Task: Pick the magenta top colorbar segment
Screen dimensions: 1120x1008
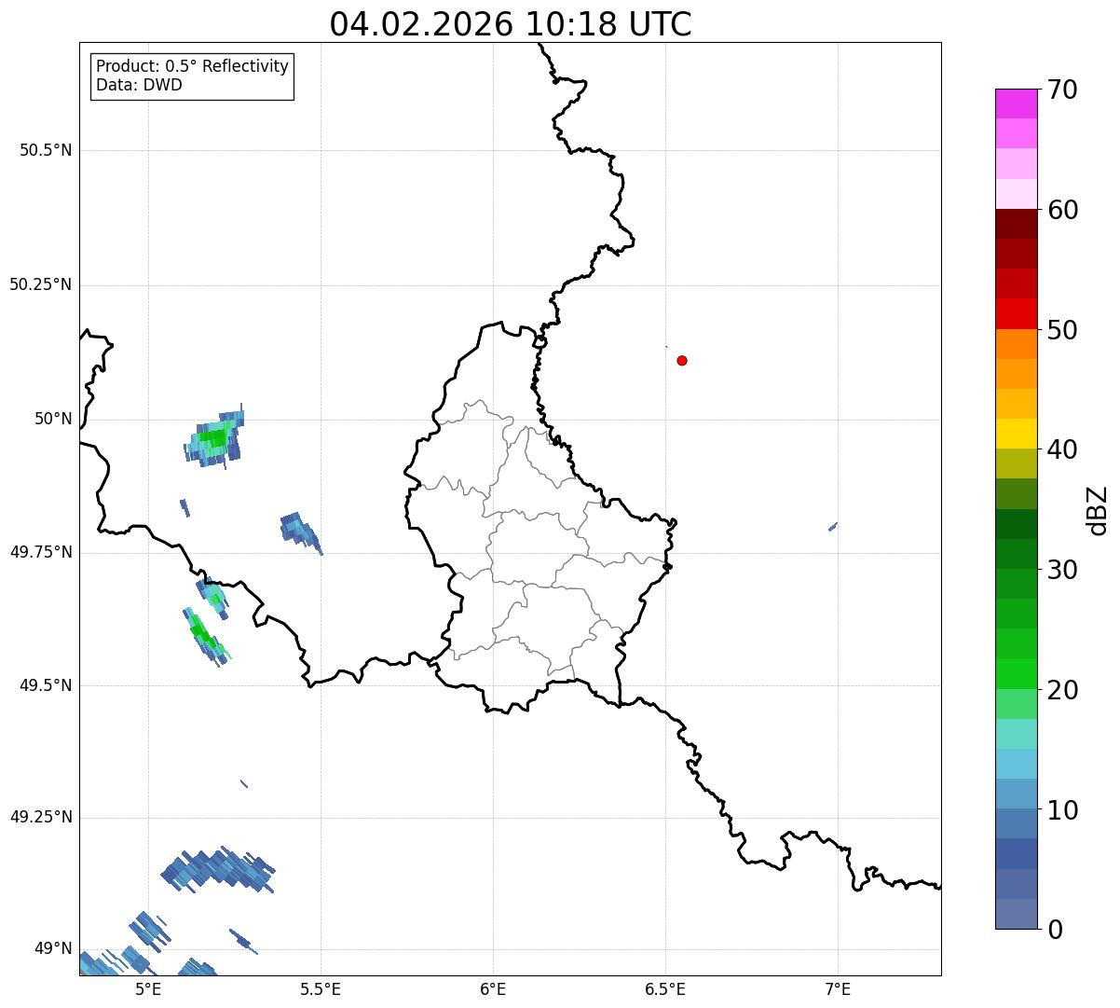Action: pos(1016,104)
